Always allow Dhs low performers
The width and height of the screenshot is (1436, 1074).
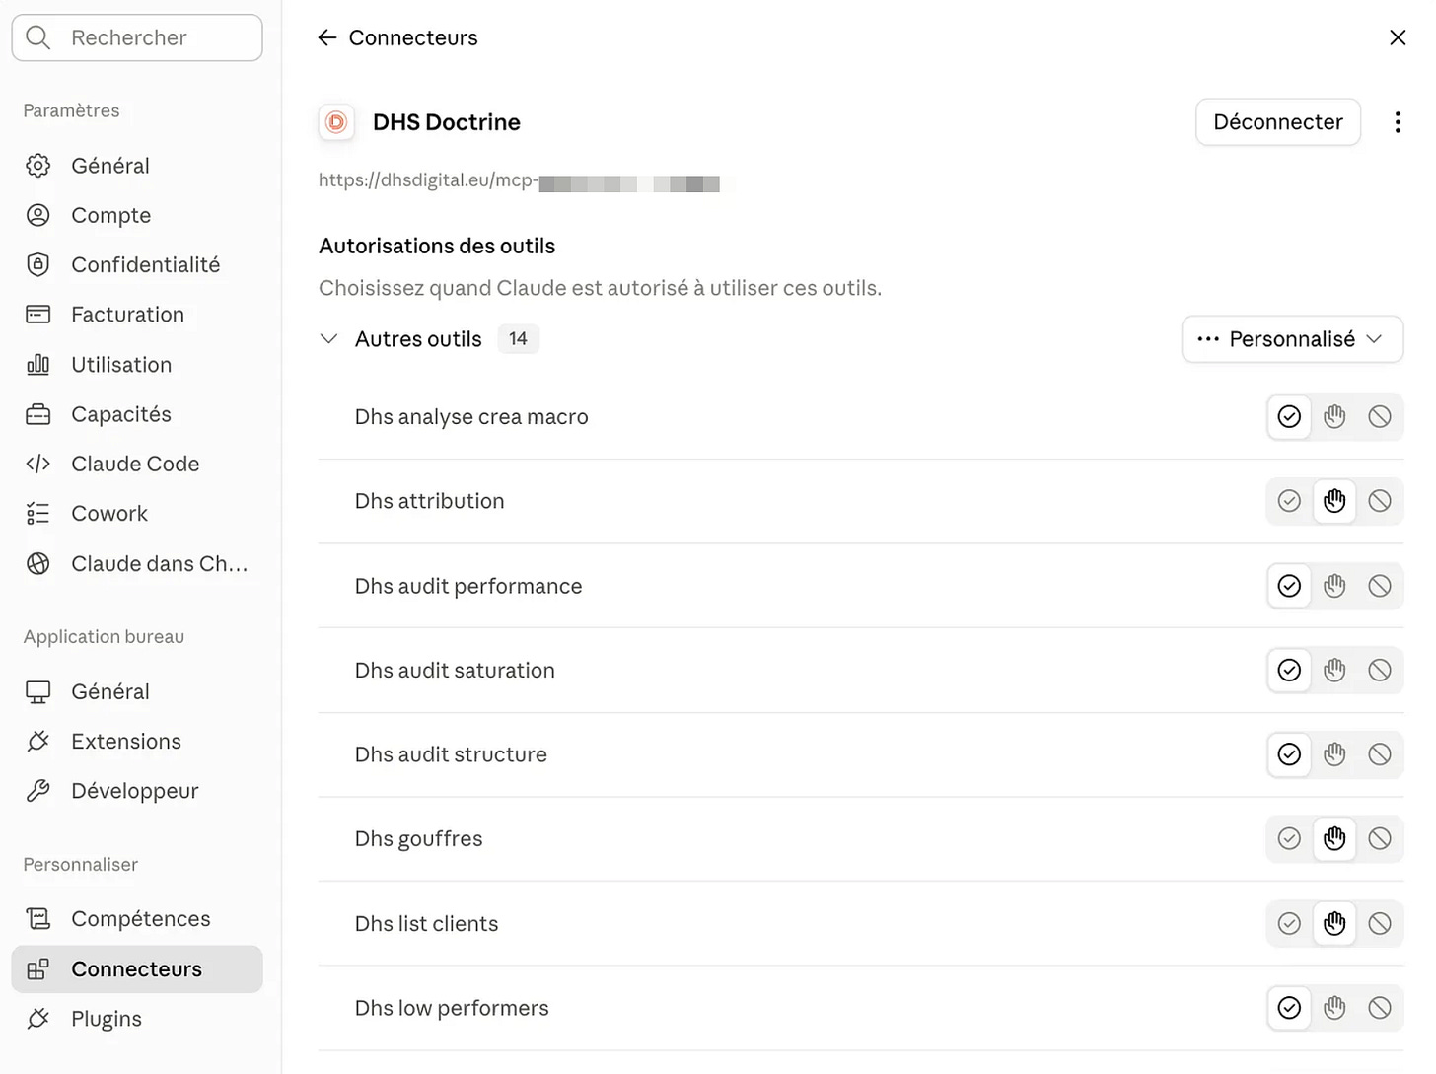1289,1008
